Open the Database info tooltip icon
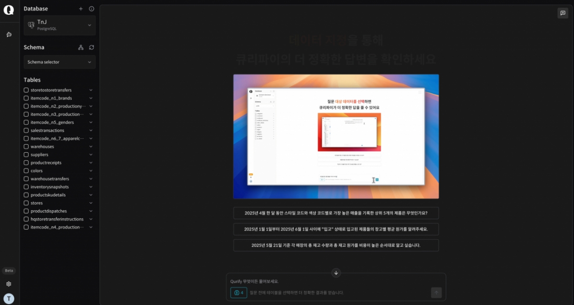574x305 pixels. [91, 9]
